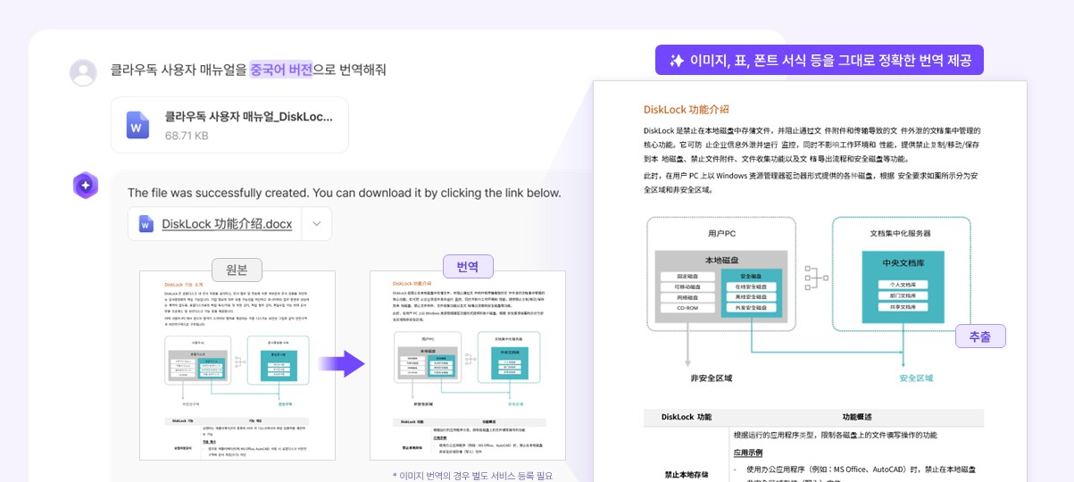Click the banner about 이미지, 표, 폰트 서식

click(820, 60)
